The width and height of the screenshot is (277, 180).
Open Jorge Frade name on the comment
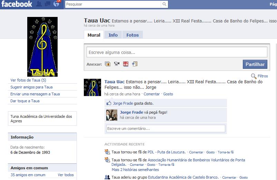(131, 112)
